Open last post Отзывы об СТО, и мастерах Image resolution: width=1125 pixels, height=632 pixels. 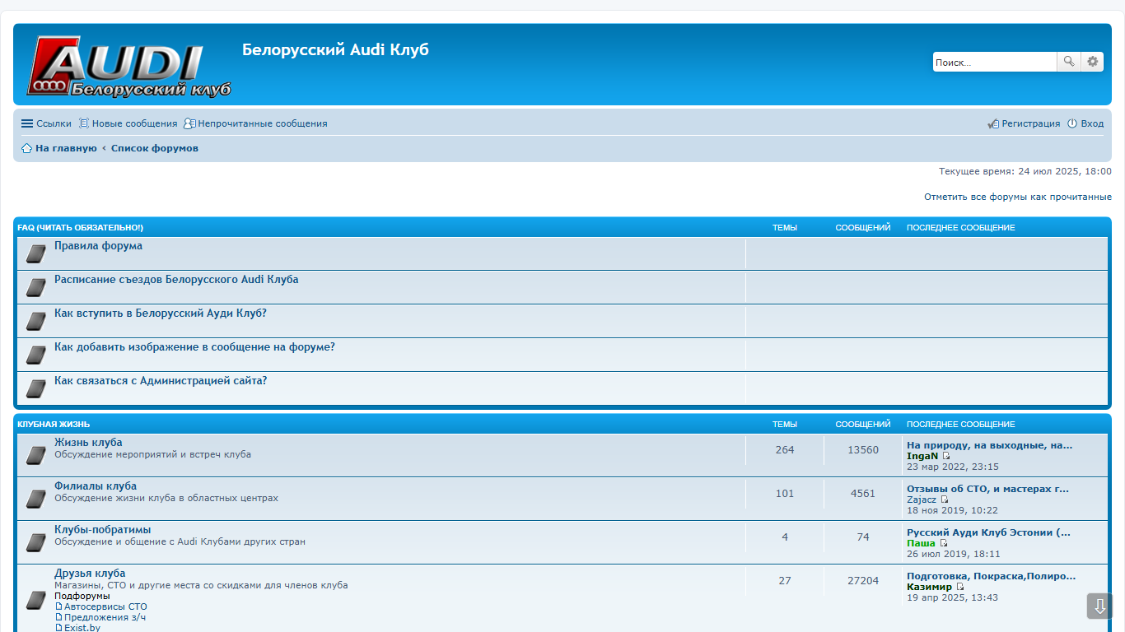988,489
